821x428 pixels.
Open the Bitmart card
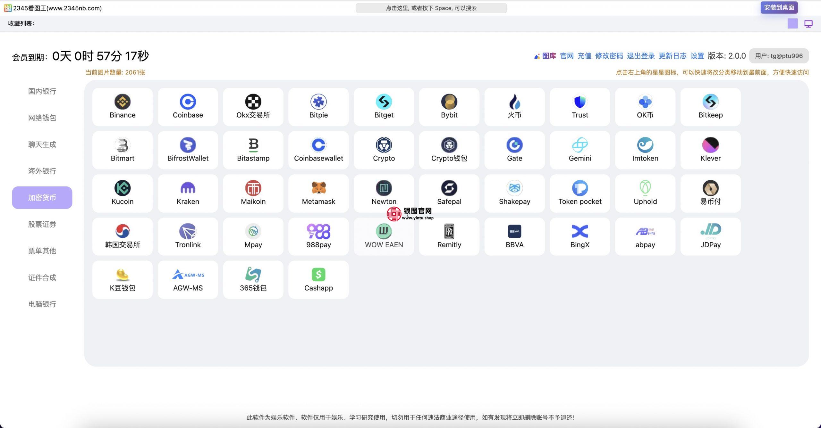click(x=123, y=150)
